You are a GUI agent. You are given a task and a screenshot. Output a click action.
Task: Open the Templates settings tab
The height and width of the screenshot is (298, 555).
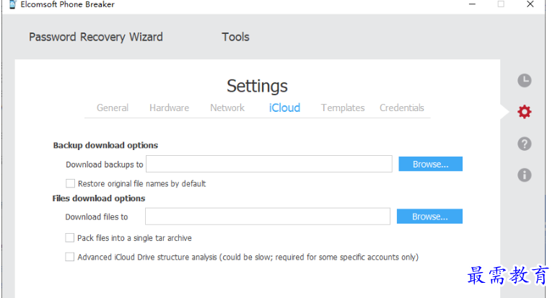pos(343,108)
